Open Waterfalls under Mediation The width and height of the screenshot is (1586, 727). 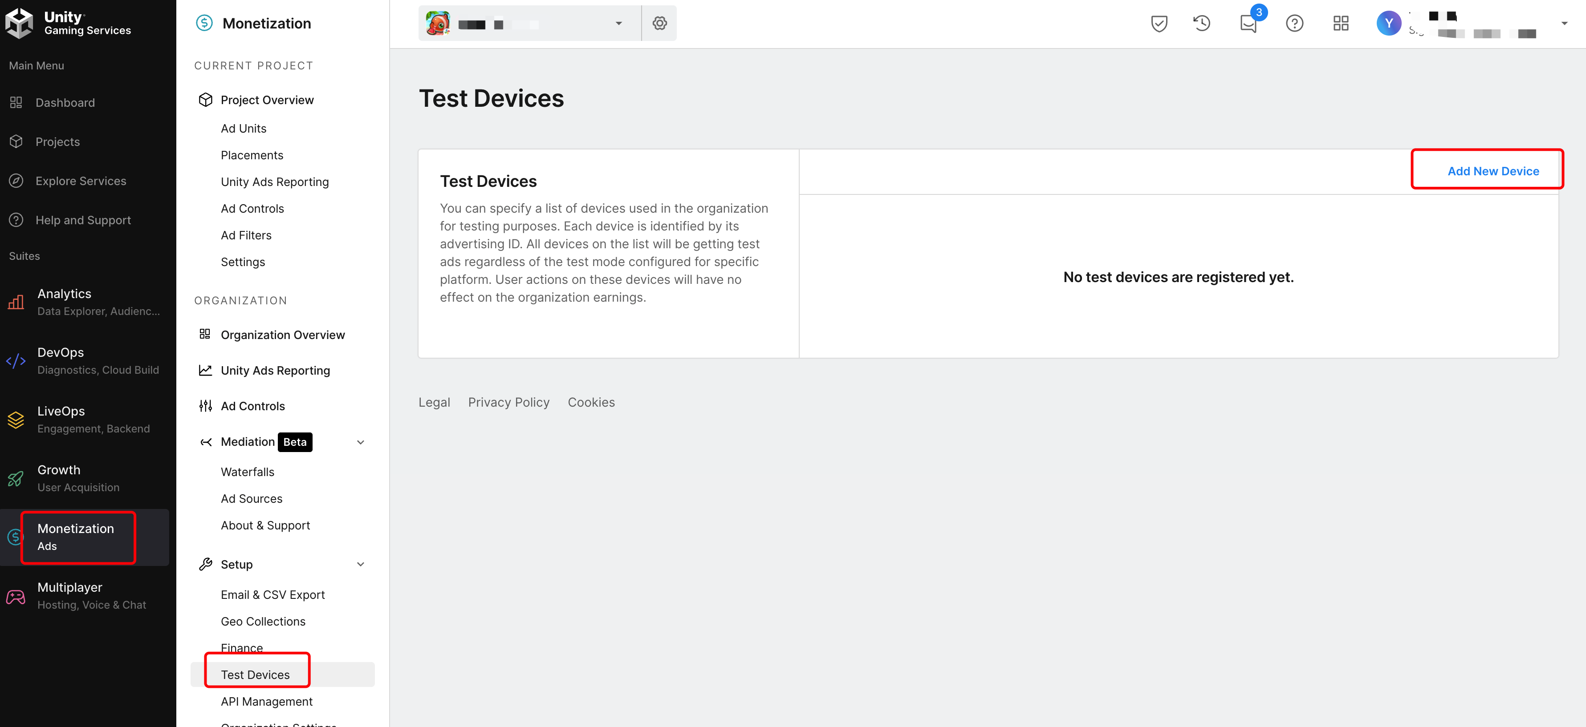click(248, 472)
